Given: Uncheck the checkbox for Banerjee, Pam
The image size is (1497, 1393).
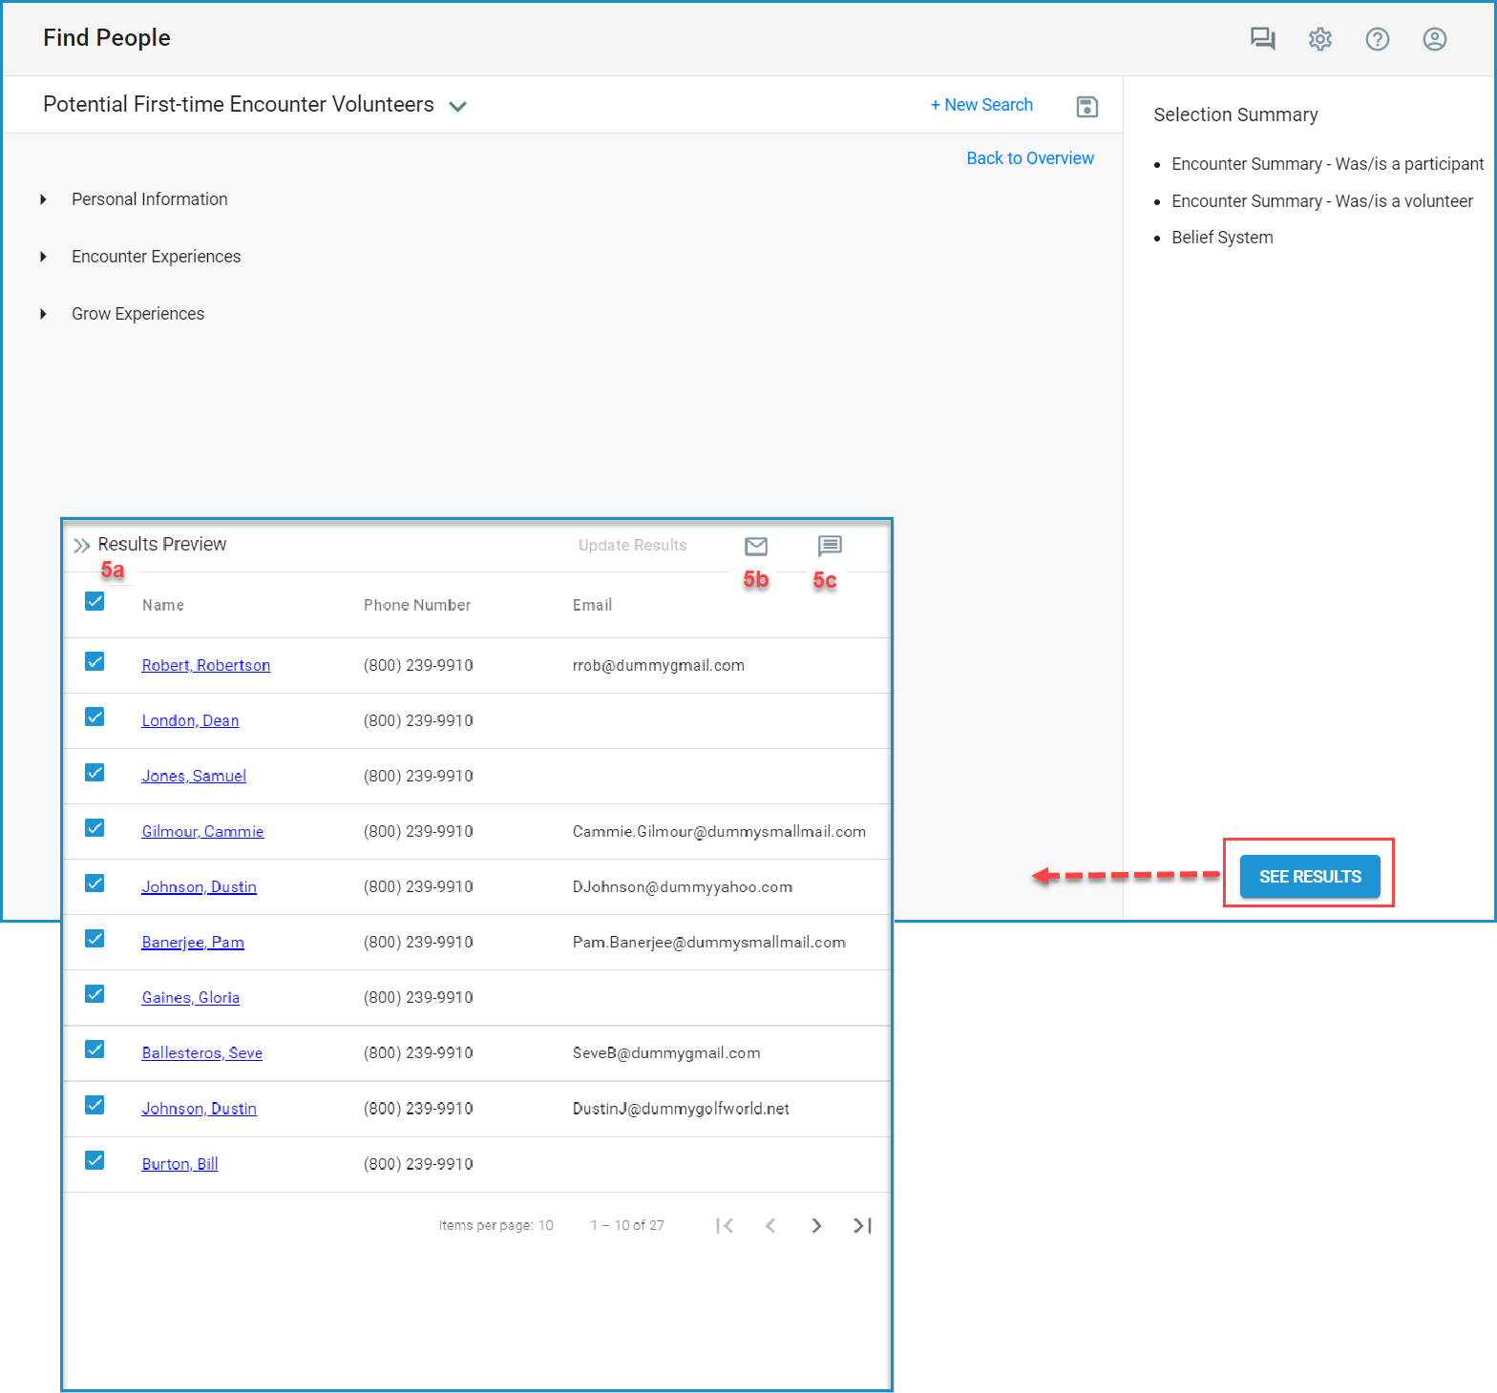Looking at the screenshot, I should coord(95,938).
